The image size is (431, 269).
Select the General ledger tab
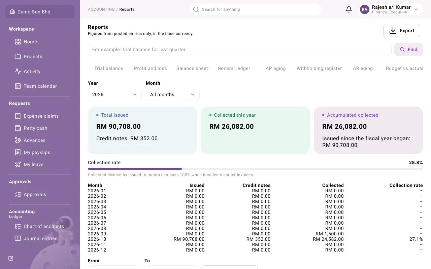click(234, 68)
